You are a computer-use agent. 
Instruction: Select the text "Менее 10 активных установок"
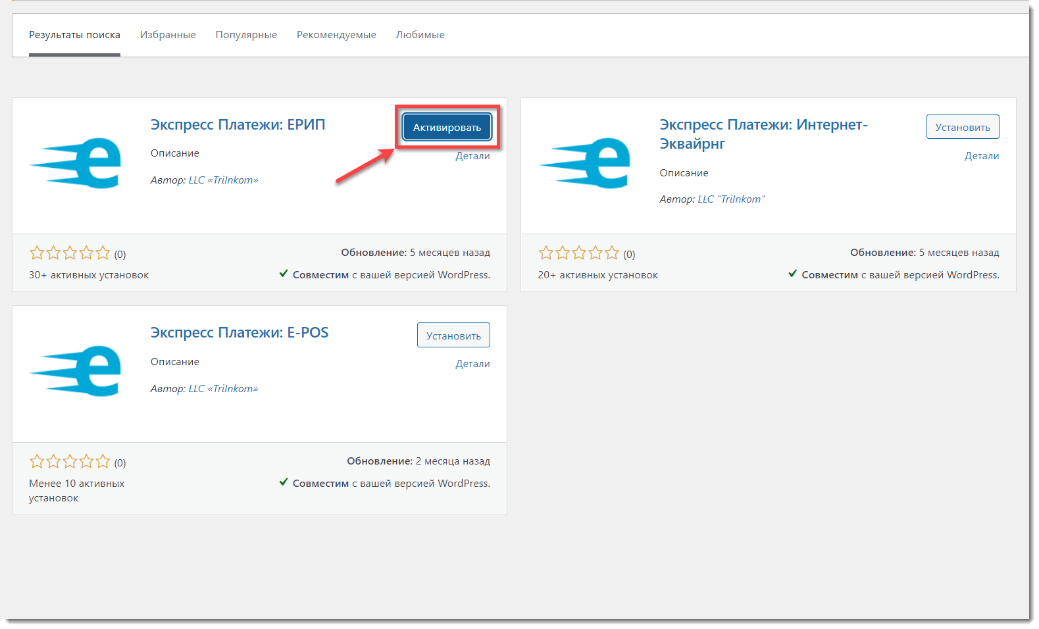click(77, 491)
